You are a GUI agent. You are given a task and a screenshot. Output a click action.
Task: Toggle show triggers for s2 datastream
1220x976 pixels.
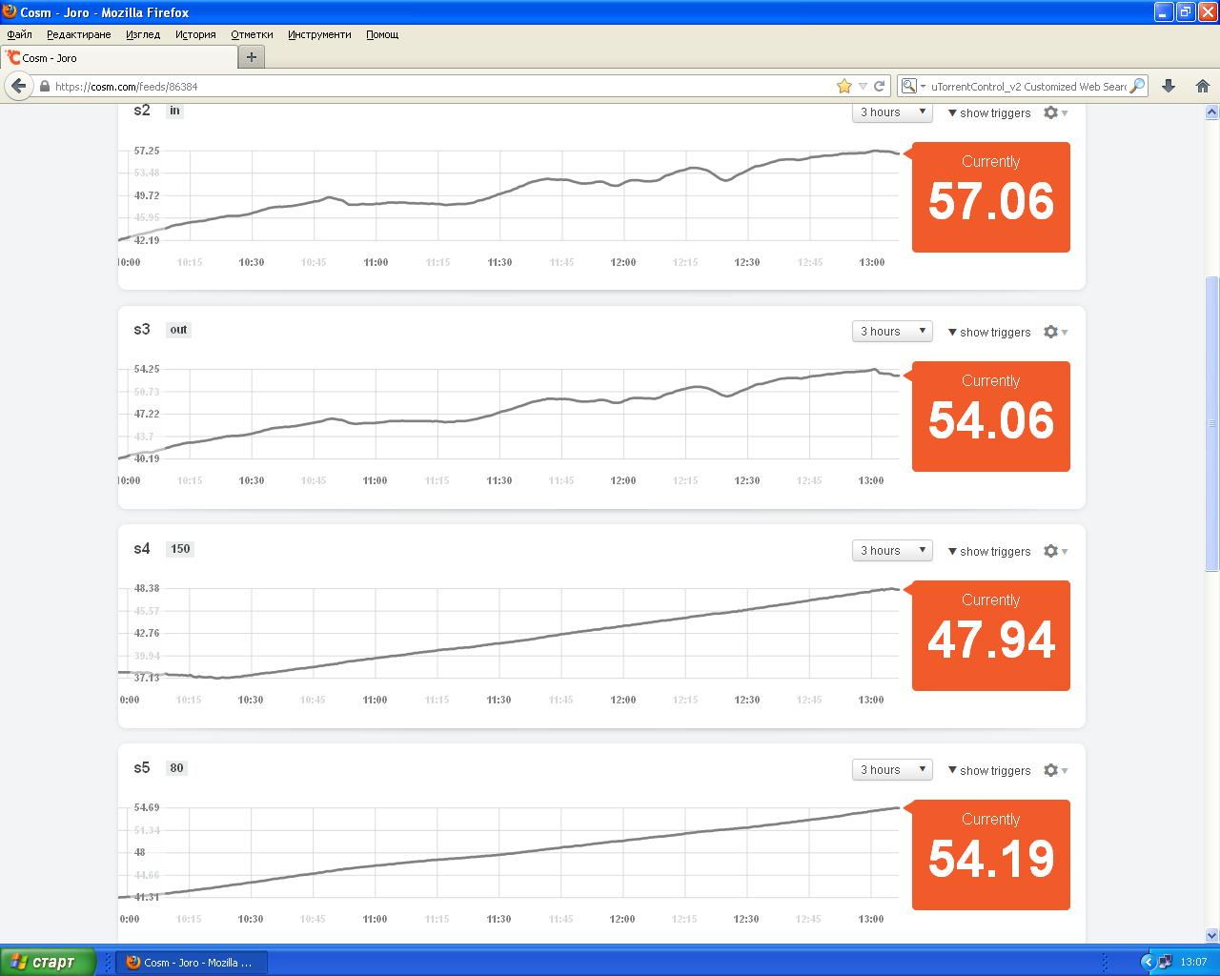pyautogui.click(x=989, y=112)
